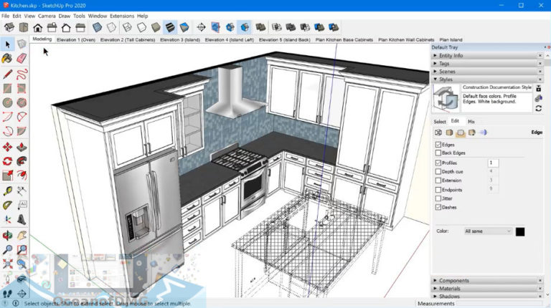Enable X-Ray face style
This screenshot has width=551, height=308.
click(x=98, y=27)
